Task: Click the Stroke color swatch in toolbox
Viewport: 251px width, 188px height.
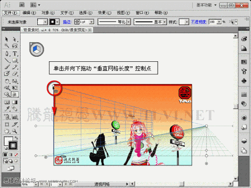Action: [x=13, y=145]
